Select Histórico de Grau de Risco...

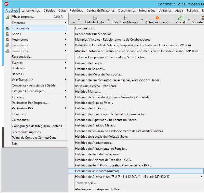click(x=136, y=103)
